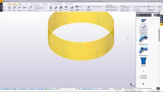This screenshot has height=92, width=163.
Task: Select the Фундамент footing tool
Action: pos(72,8)
